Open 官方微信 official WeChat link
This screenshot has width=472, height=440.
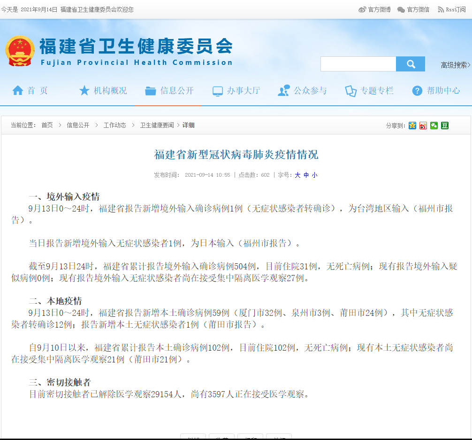[413, 9]
